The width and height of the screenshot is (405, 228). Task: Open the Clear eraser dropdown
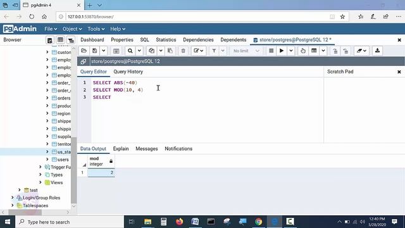361,51
